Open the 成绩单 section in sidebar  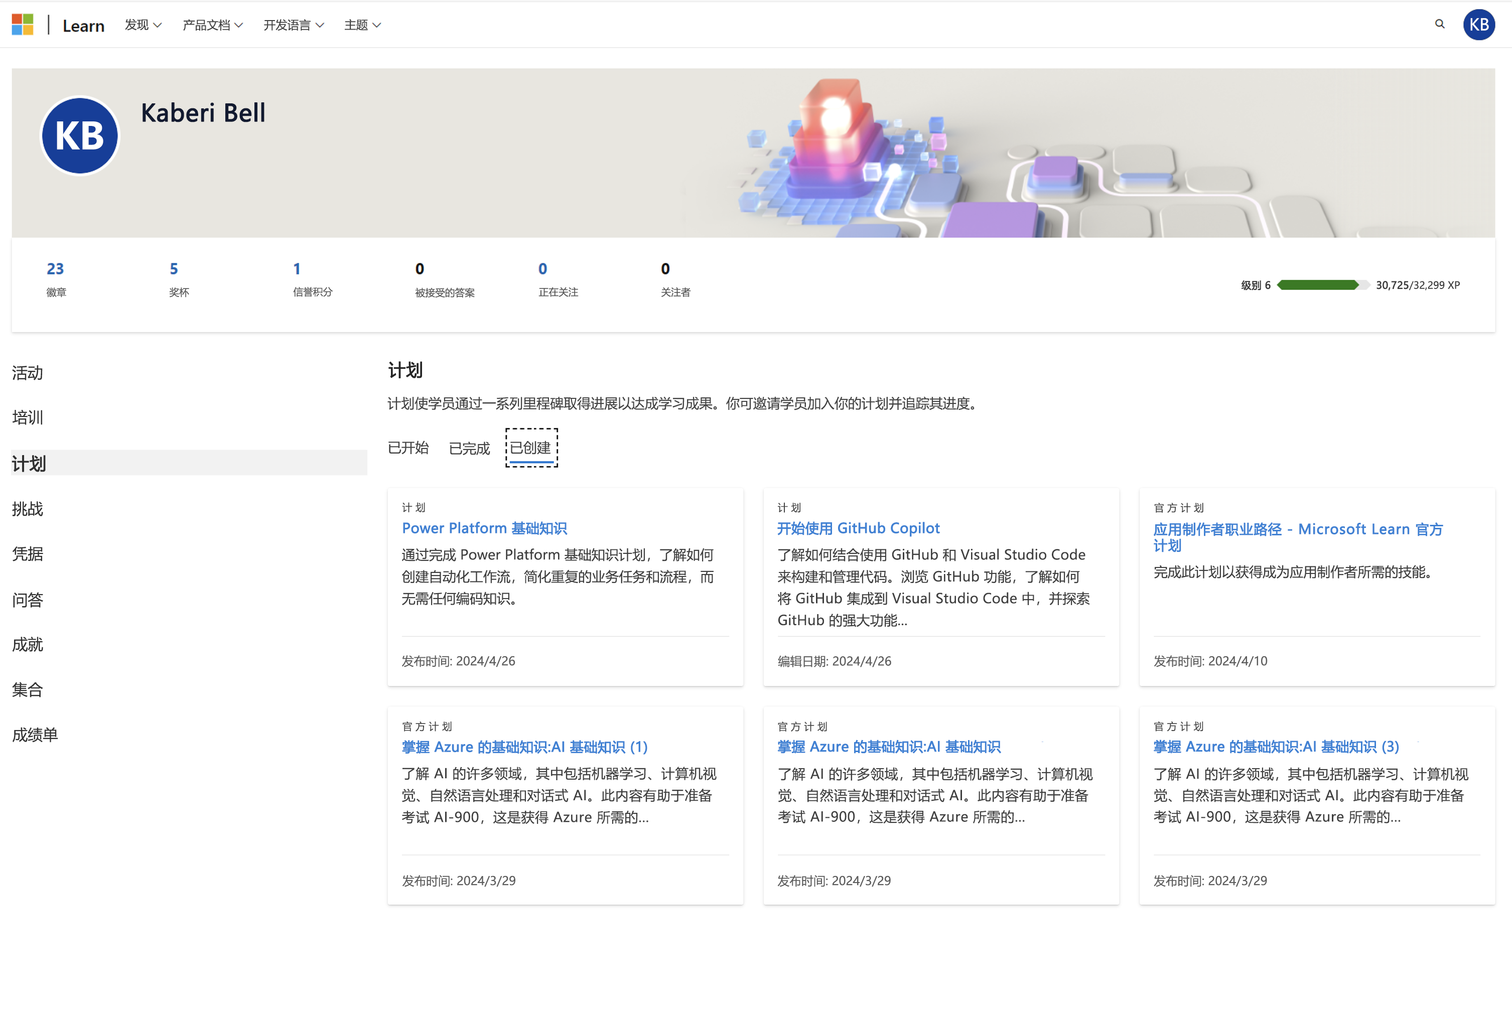[36, 735]
